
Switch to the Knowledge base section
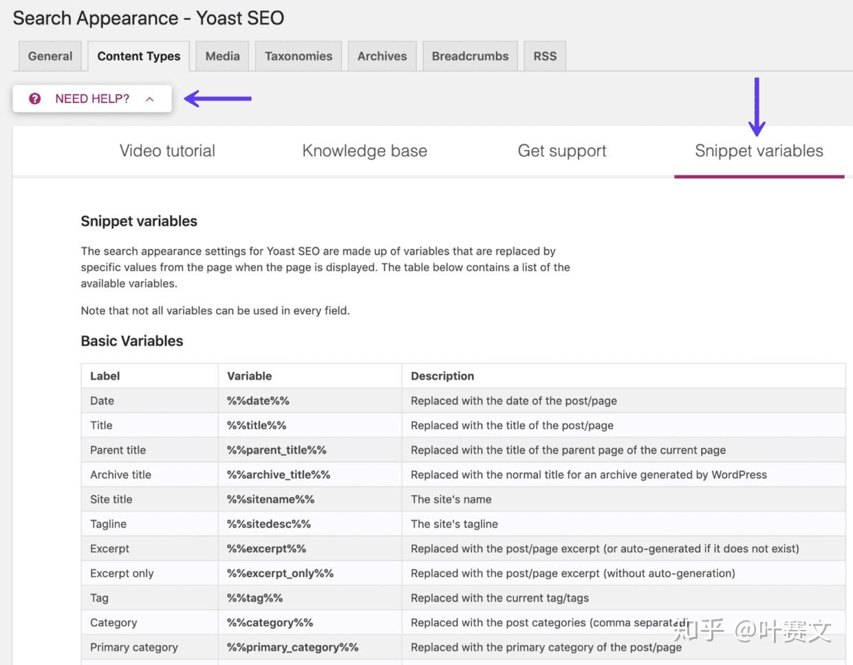364,151
